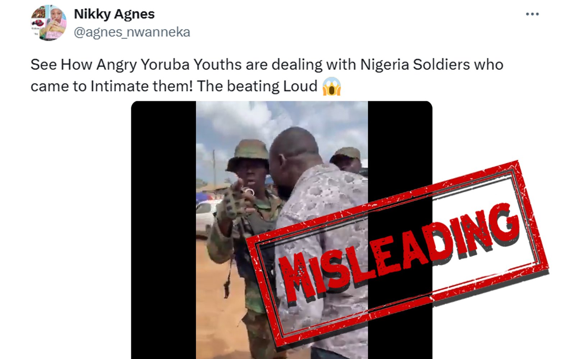The height and width of the screenshot is (359, 575).
Task: Click the second soldier in the background
Action: [x=346, y=160]
